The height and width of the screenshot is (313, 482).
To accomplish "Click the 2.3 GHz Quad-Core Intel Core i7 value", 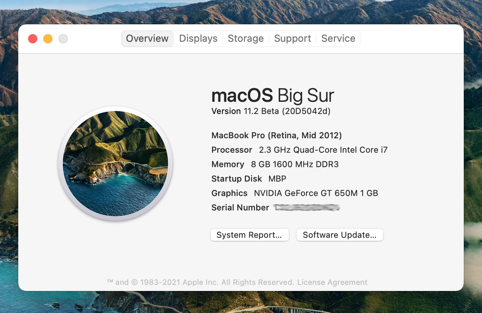I will point(323,150).
